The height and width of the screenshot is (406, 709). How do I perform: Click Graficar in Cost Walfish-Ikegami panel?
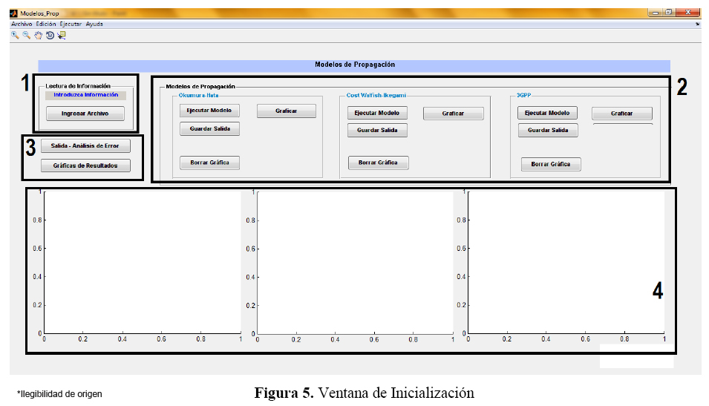click(453, 114)
